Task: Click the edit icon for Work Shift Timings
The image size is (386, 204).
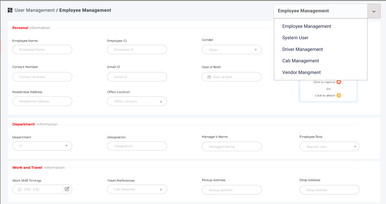Action: point(67,189)
